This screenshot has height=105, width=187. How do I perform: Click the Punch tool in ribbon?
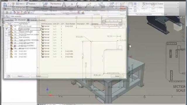pyautogui.click(x=54, y=7)
